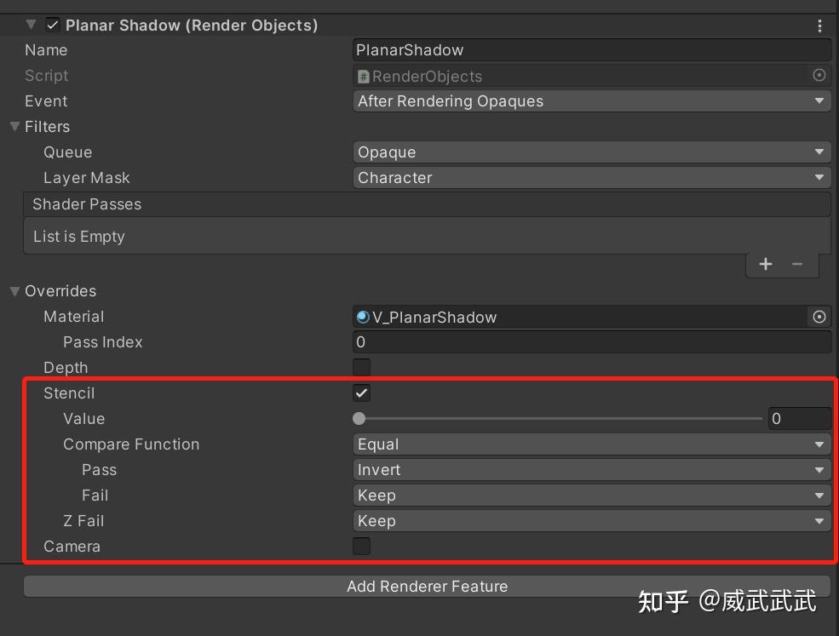This screenshot has height=636, width=839.
Task: Change the Layer Mask from Character
Action: [x=591, y=177]
